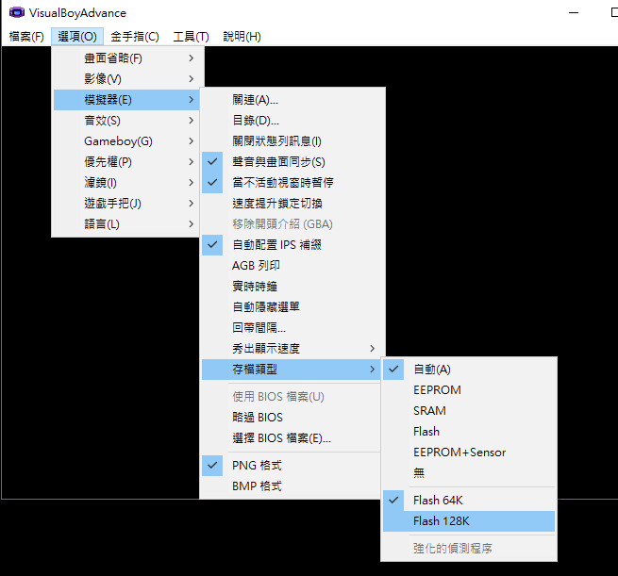The height and width of the screenshot is (576, 618).
Task: Select EEPROM save type
Action: coord(469,390)
